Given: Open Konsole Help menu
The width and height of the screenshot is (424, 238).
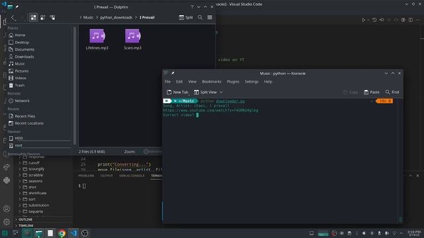Looking at the screenshot, I should point(268,81).
